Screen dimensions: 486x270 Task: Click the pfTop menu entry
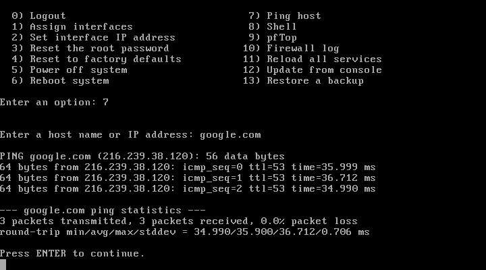(281, 37)
